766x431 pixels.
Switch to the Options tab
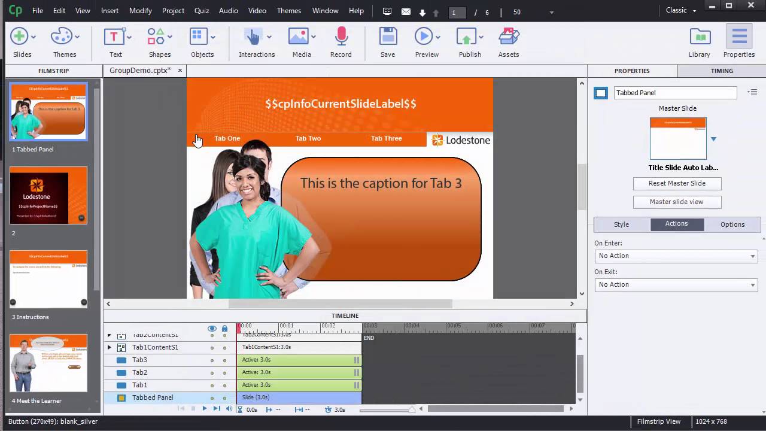tap(732, 224)
